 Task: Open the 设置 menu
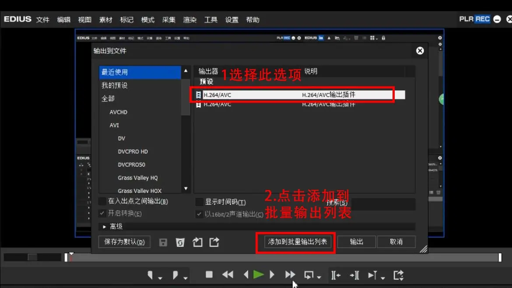(x=232, y=20)
